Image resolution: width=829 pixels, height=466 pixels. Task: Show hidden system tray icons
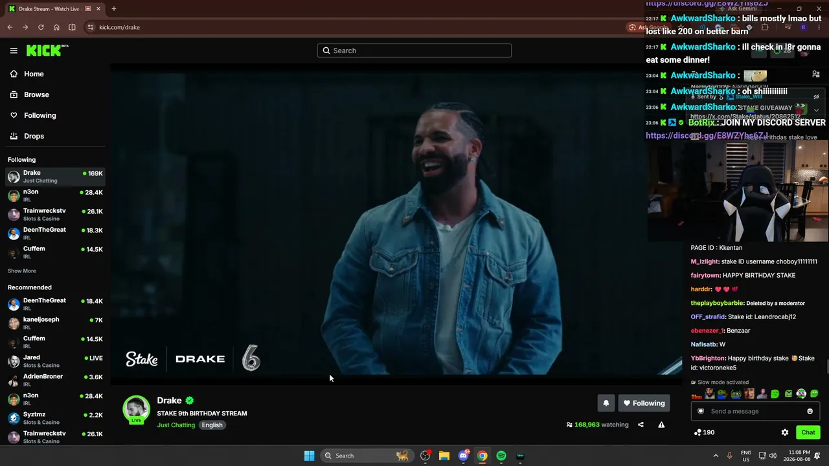coord(716,456)
